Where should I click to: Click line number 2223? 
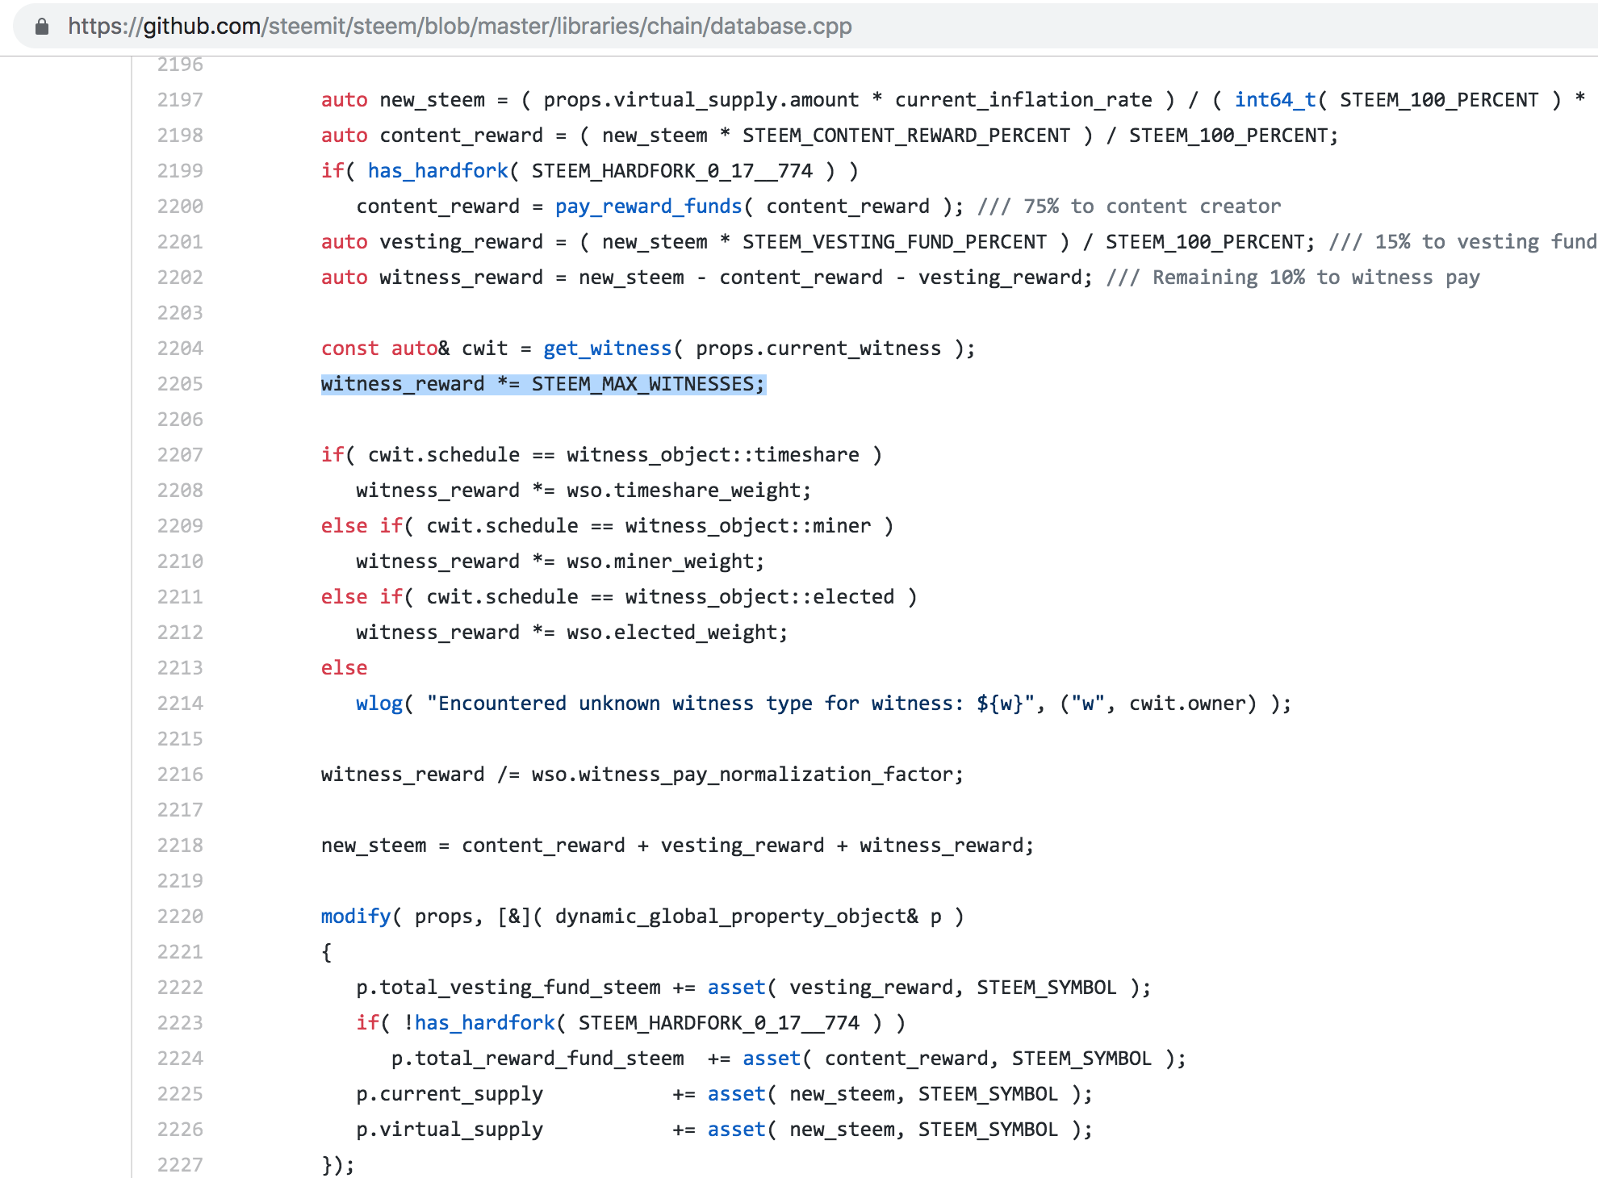180,1023
